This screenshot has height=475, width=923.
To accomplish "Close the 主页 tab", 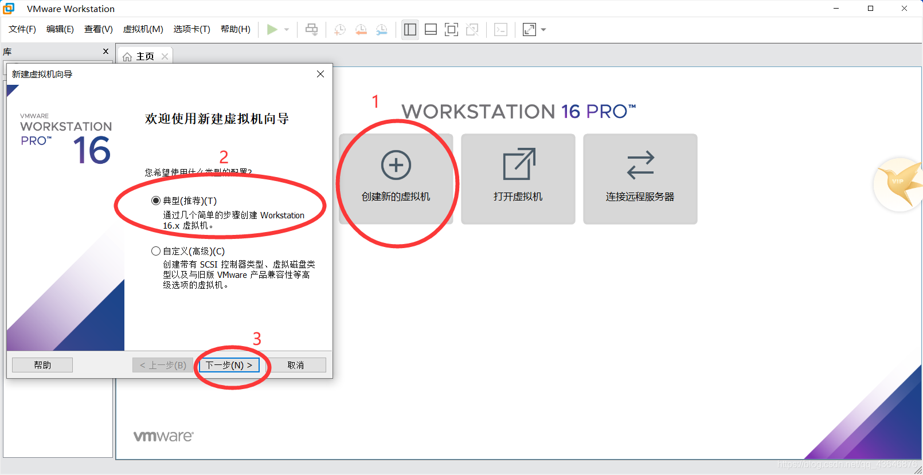I will (x=165, y=56).
